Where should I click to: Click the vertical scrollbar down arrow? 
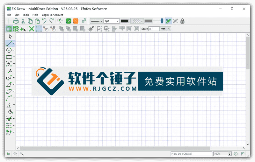click(x=248, y=144)
